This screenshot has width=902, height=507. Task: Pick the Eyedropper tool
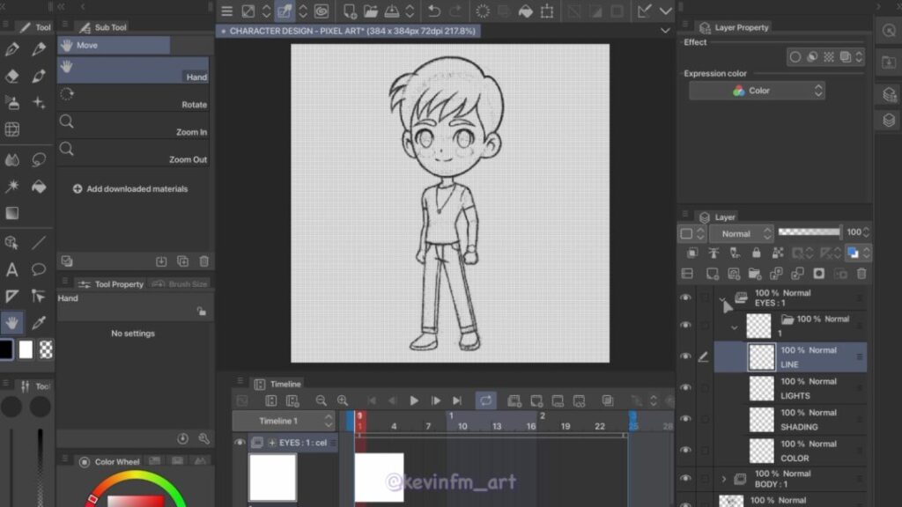(39, 322)
